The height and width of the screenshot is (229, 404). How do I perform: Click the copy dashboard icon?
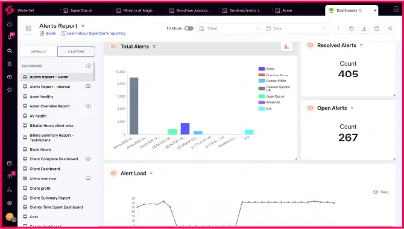pyautogui.click(x=351, y=28)
